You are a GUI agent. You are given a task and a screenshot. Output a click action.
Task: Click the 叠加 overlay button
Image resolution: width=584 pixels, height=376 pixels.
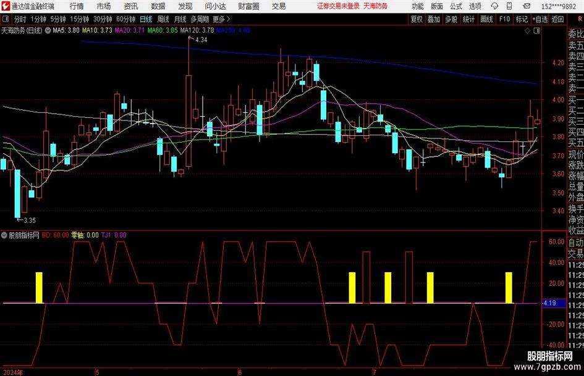[x=434, y=19]
